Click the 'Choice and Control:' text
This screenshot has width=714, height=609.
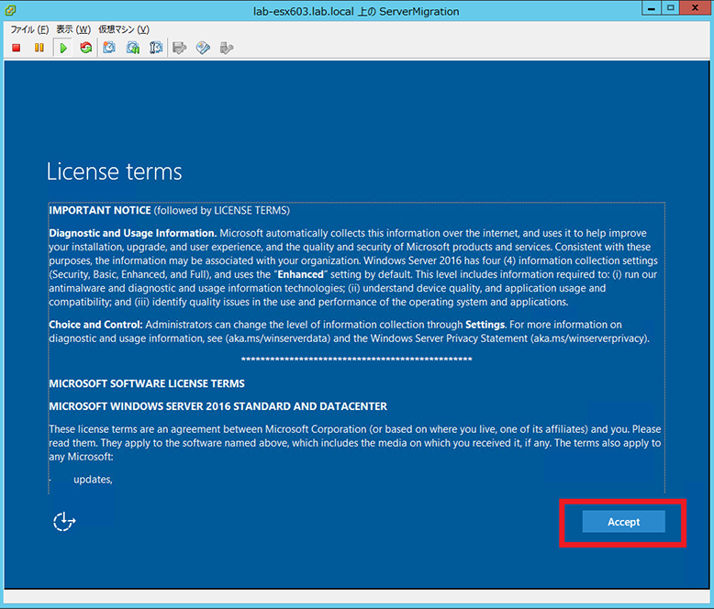pos(96,325)
